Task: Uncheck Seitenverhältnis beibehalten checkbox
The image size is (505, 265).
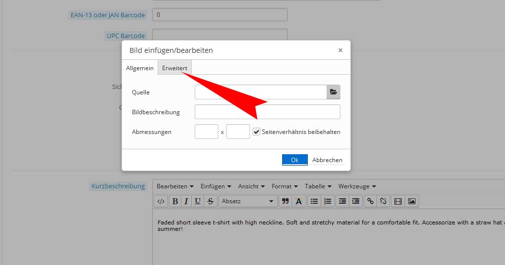Action: click(256, 132)
